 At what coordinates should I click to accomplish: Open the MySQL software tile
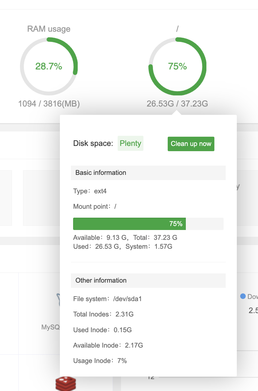(x=51, y=327)
